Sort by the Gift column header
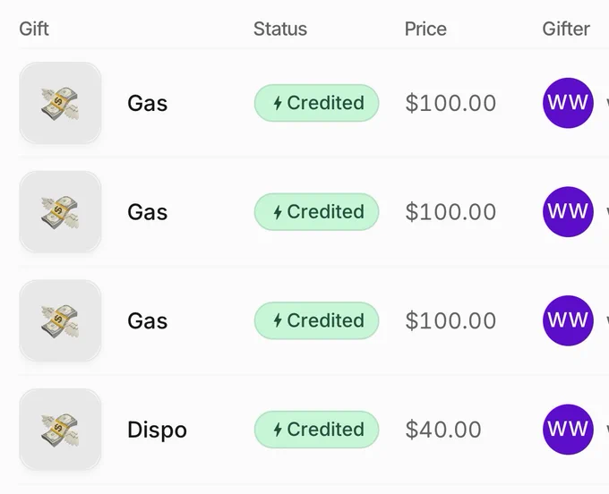 click(34, 29)
